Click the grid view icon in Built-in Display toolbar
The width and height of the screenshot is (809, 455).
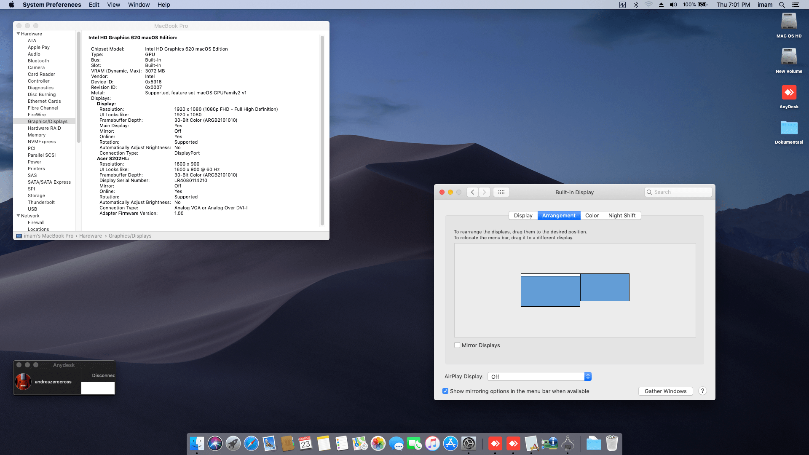click(501, 192)
